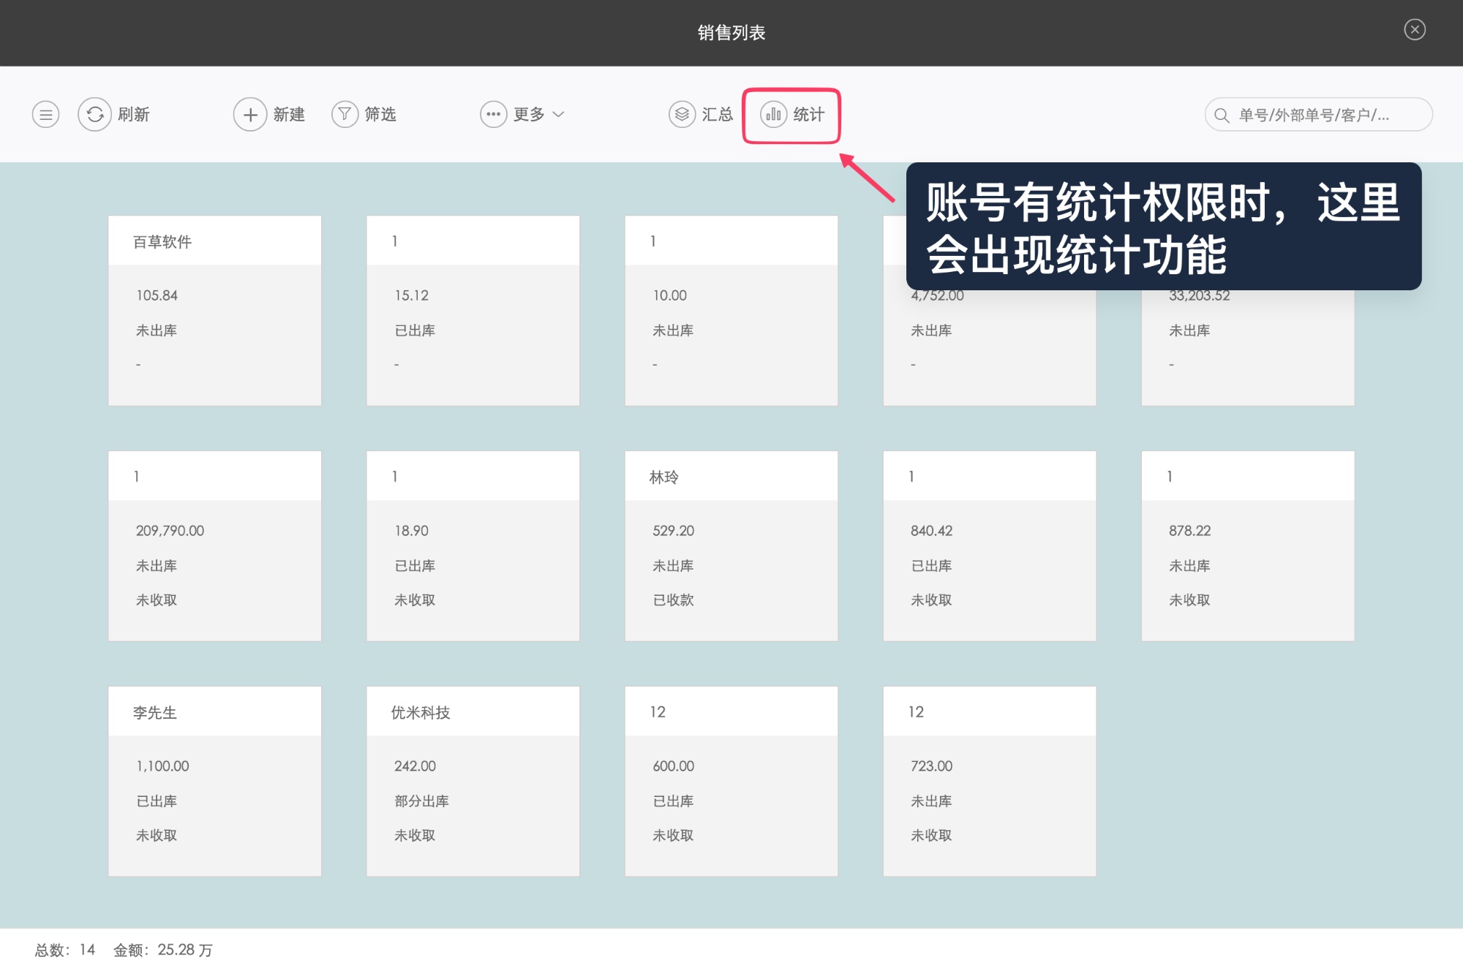Open the 汇总 summary layers icon
Image resolution: width=1463 pixels, height=971 pixels.
pyautogui.click(x=681, y=114)
